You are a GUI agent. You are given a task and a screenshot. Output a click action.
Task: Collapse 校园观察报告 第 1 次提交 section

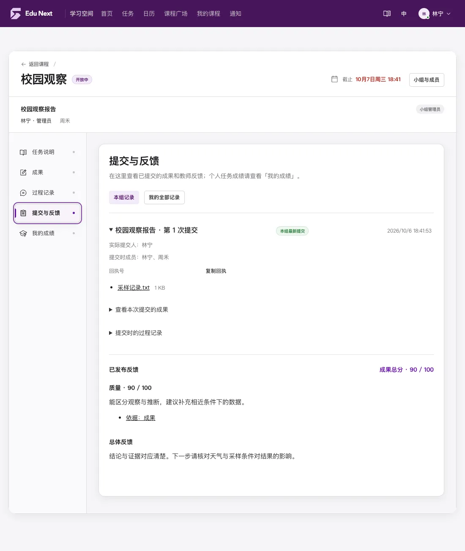point(153,230)
